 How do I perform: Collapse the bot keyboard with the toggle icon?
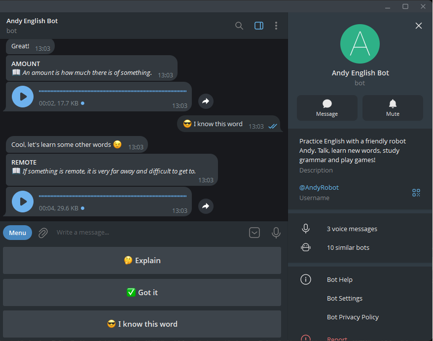254,233
